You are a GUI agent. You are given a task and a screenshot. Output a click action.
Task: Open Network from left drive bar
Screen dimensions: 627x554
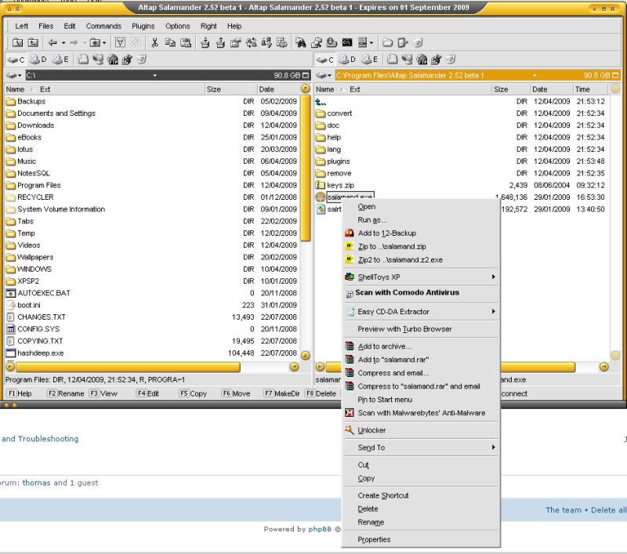(x=97, y=60)
